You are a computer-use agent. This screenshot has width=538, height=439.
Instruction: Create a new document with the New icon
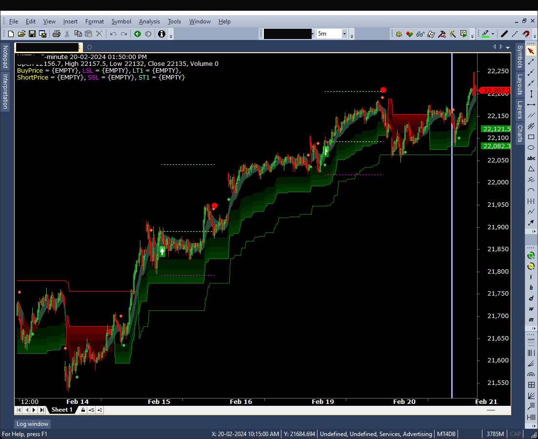point(11,34)
